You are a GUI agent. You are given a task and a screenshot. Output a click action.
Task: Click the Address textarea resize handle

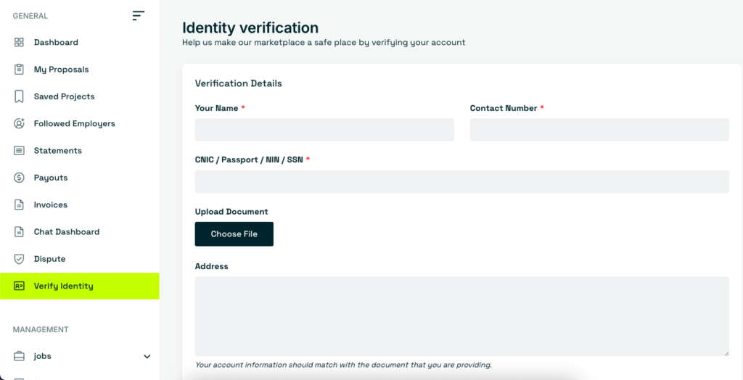point(726,353)
